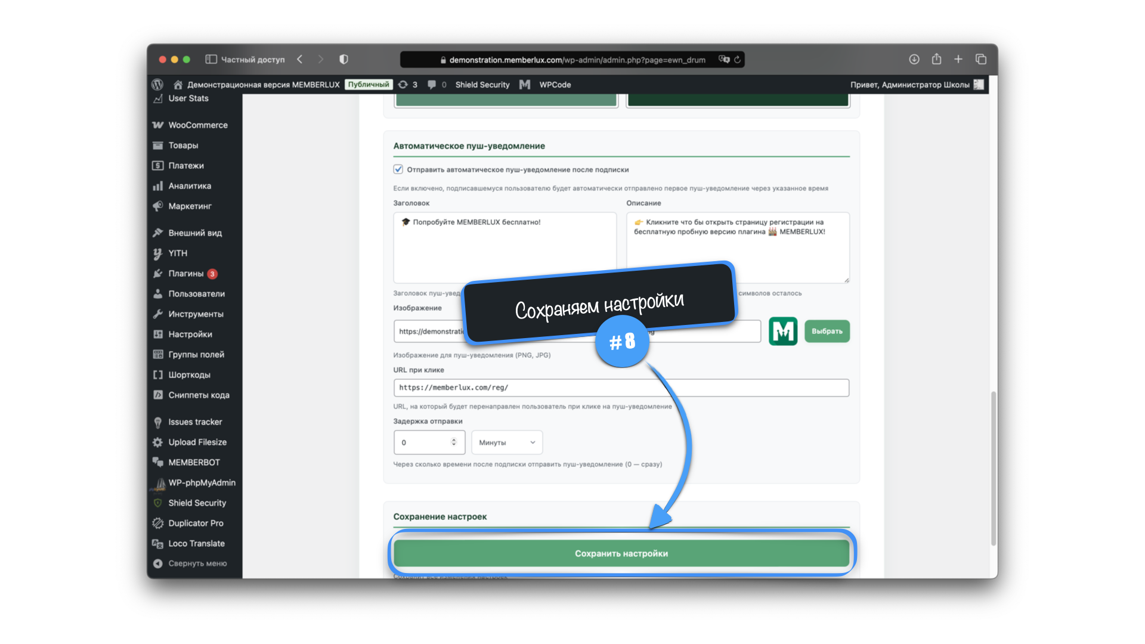Screen dimensions: 1145x644
Task: Click the green MEMBERLUX image thumbnail
Action: point(782,331)
